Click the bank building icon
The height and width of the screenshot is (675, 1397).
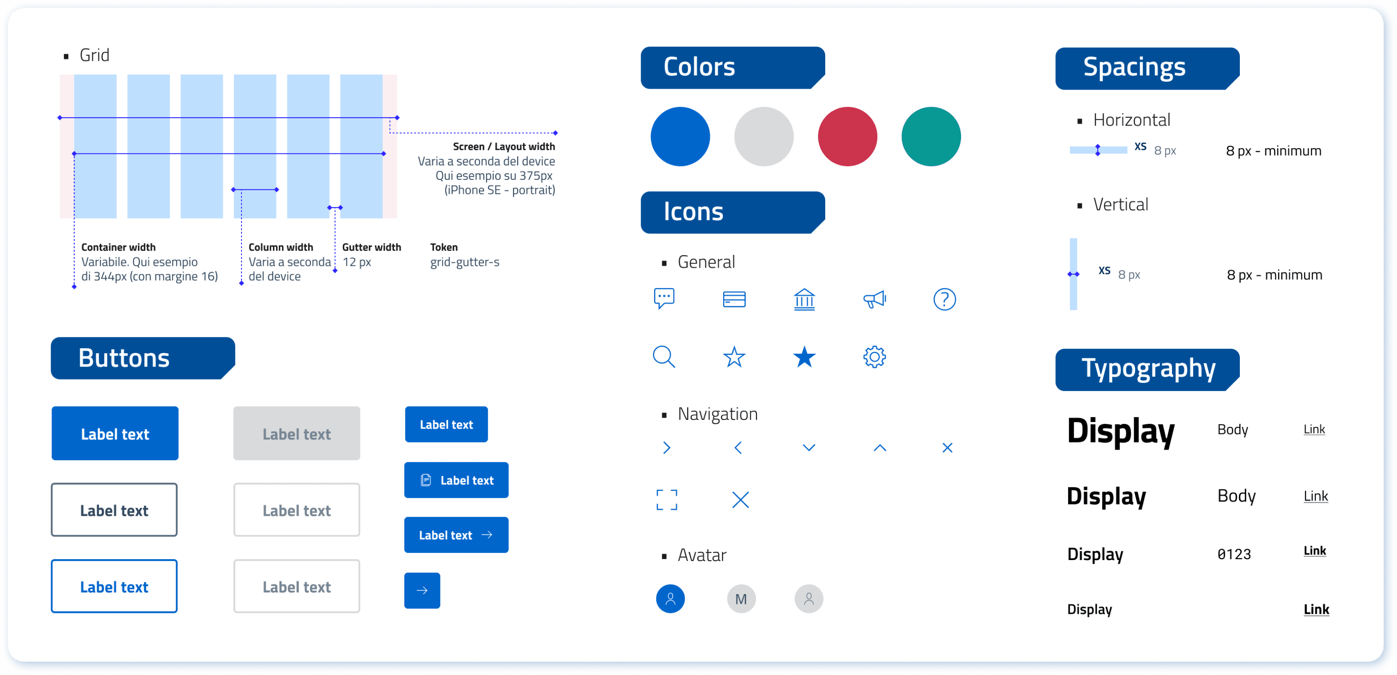tap(804, 299)
